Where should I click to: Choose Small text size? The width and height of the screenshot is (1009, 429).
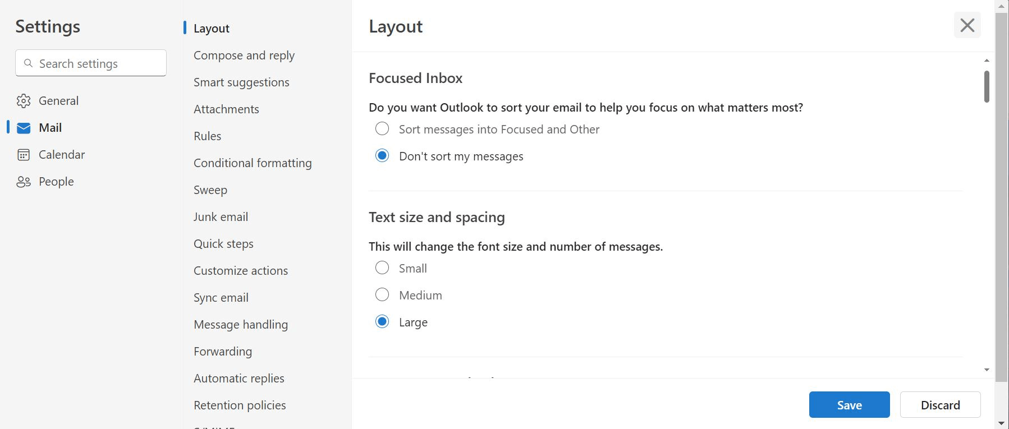(x=382, y=268)
